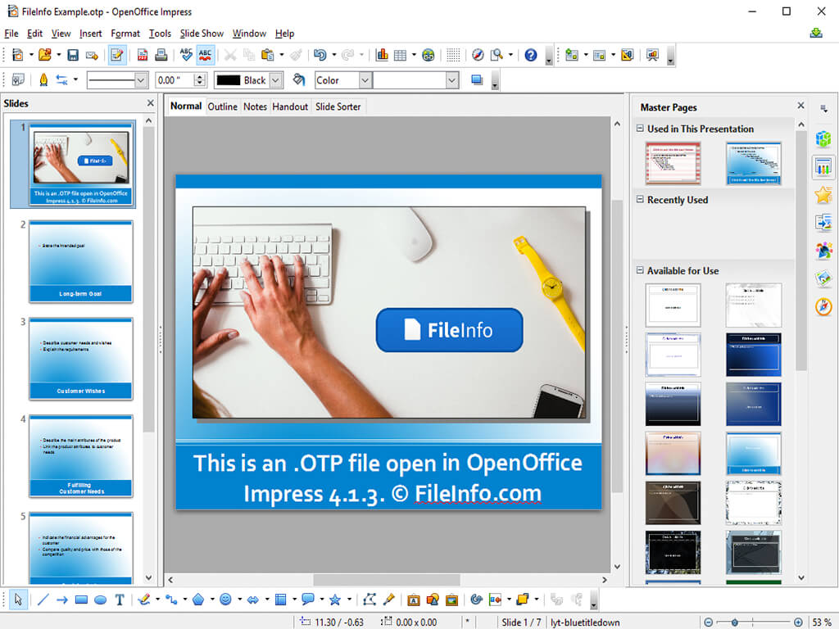Export directly as PDF
Viewport: 839px width, 629px height.
[x=143, y=55]
